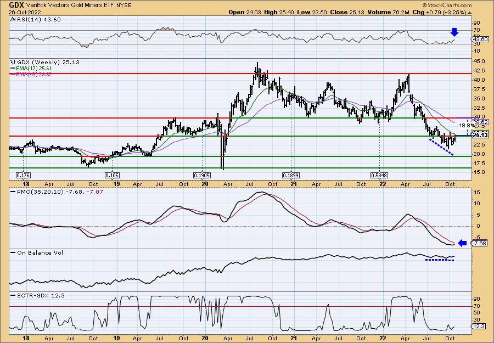The height and width of the screenshot is (343, 494).
Task: Click the green EMA(17) legend line swatch
Action: 13,69
